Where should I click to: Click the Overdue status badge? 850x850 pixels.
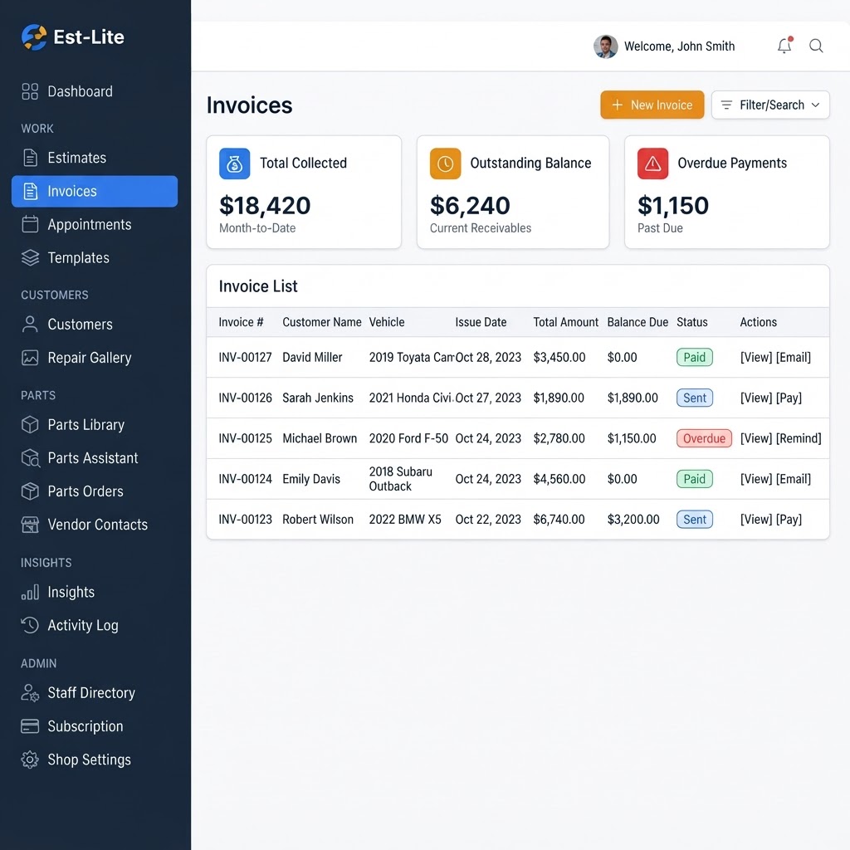click(x=704, y=438)
